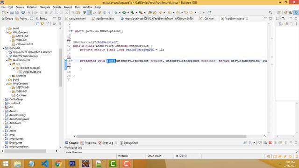This screenshot has height=168, width=299.
Task: Click the Save All toolbar icon
Action: coord(17,13)
